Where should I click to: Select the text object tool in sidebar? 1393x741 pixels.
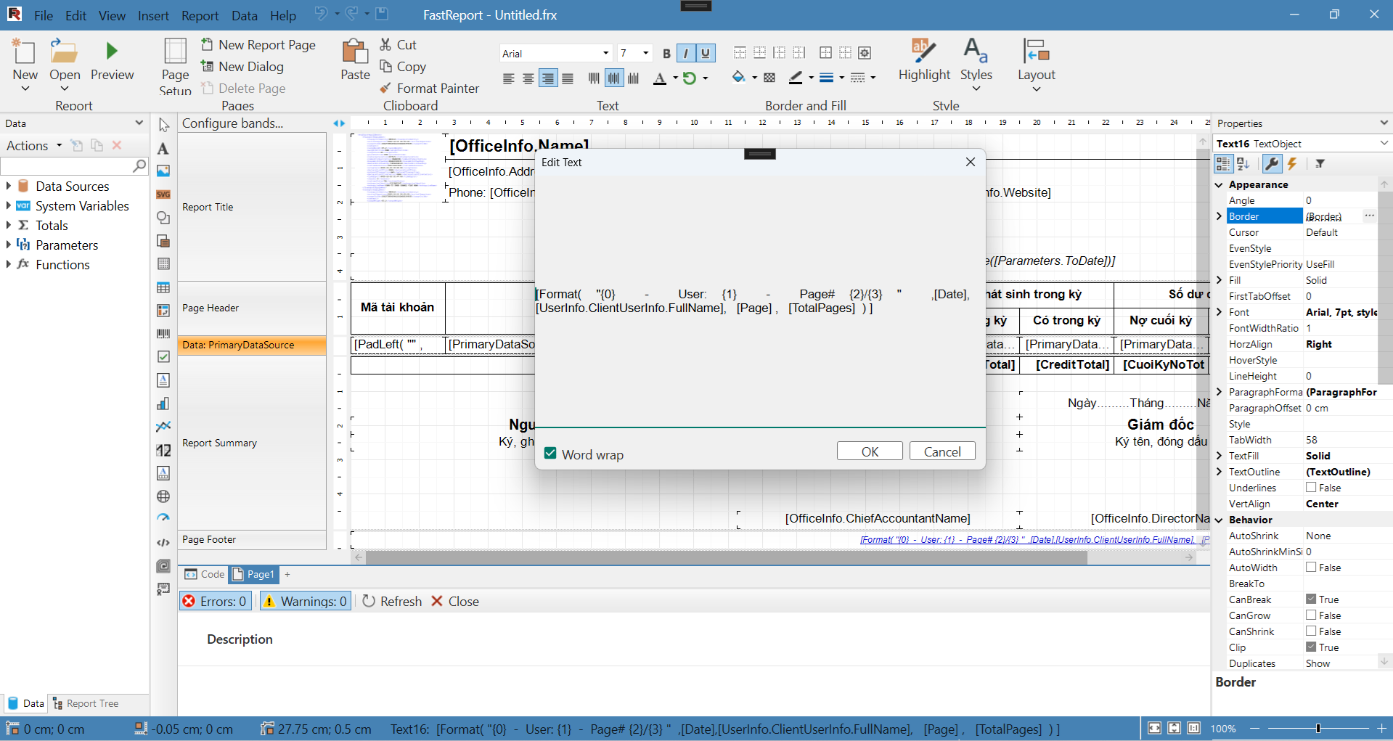(163, 149)
